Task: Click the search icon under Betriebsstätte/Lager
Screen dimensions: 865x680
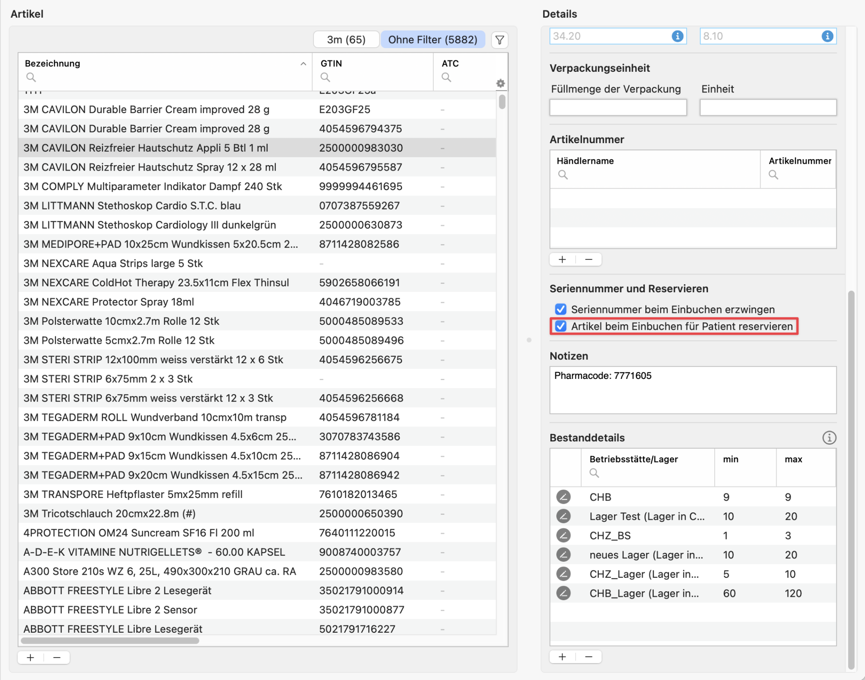Action: (x=594, y=473)
